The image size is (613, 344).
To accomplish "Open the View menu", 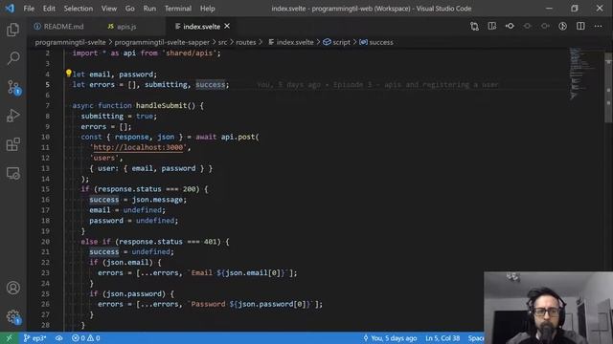I will tap(108, 9).
